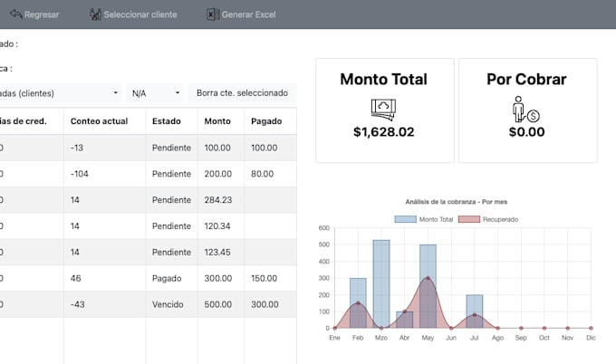616x364 pixels.
Task: Click the Pagado value 150.00
Action: point(264,278)
